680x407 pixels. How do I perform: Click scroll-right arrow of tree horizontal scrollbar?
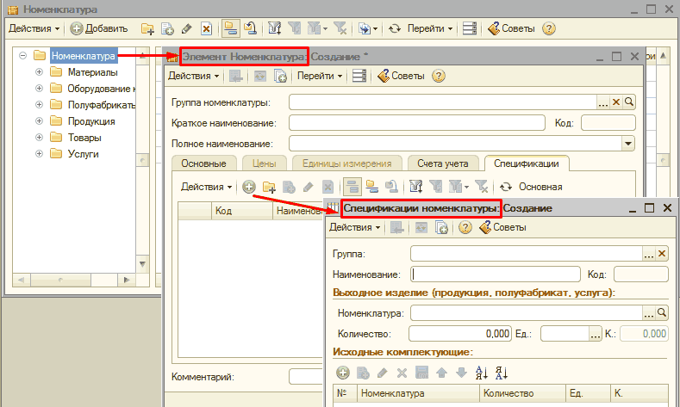(x=126, y=281)
